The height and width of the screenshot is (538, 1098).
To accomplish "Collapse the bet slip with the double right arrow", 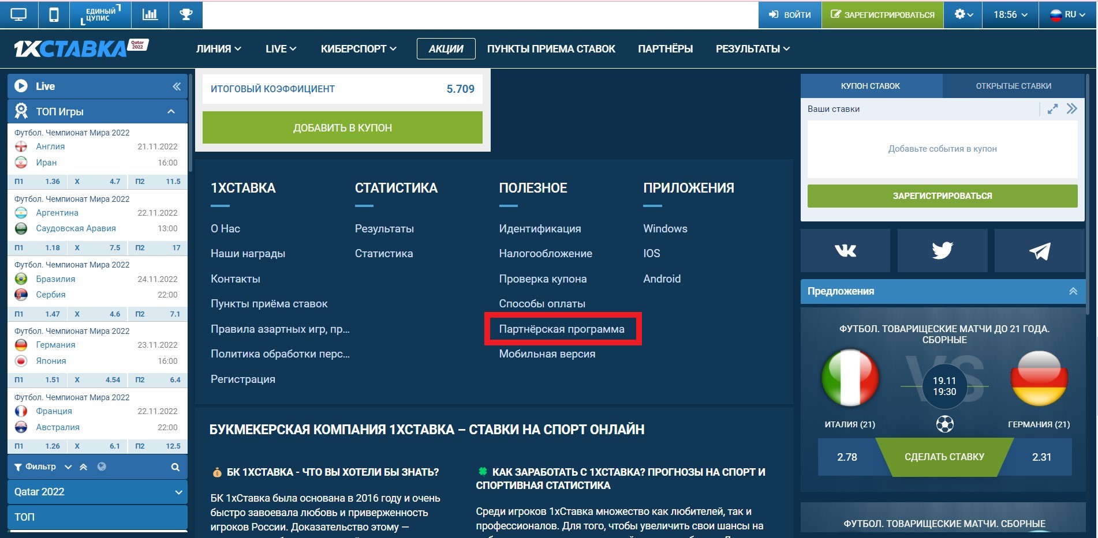I will point(1072,109).
